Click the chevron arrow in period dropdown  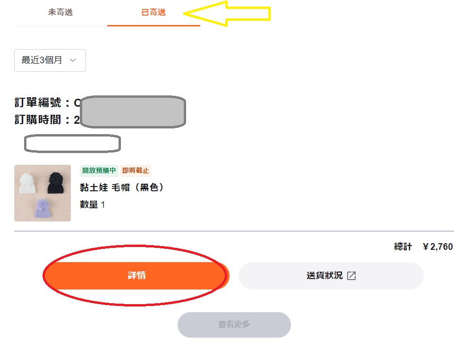[x=73, y=60]
